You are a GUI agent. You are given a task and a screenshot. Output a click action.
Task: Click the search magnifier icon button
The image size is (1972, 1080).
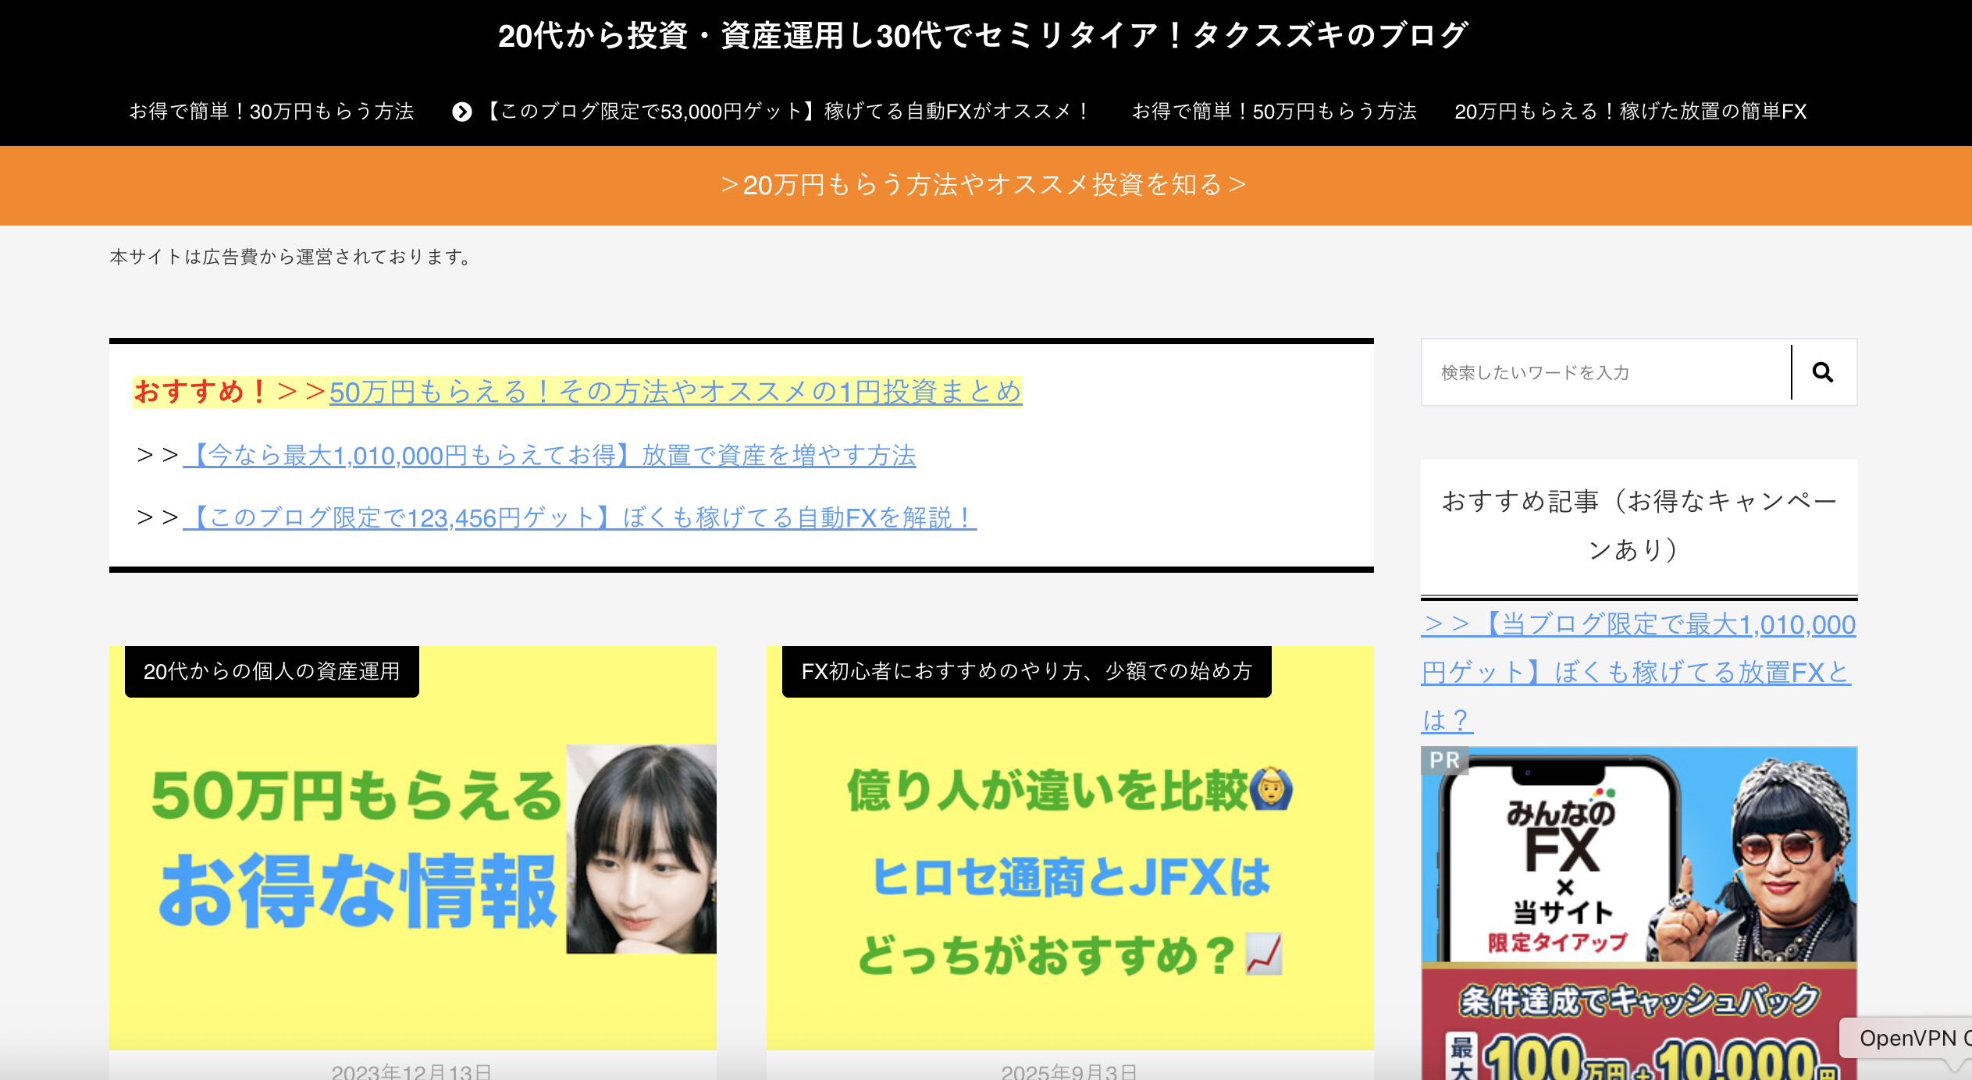tap(1823, 372)
